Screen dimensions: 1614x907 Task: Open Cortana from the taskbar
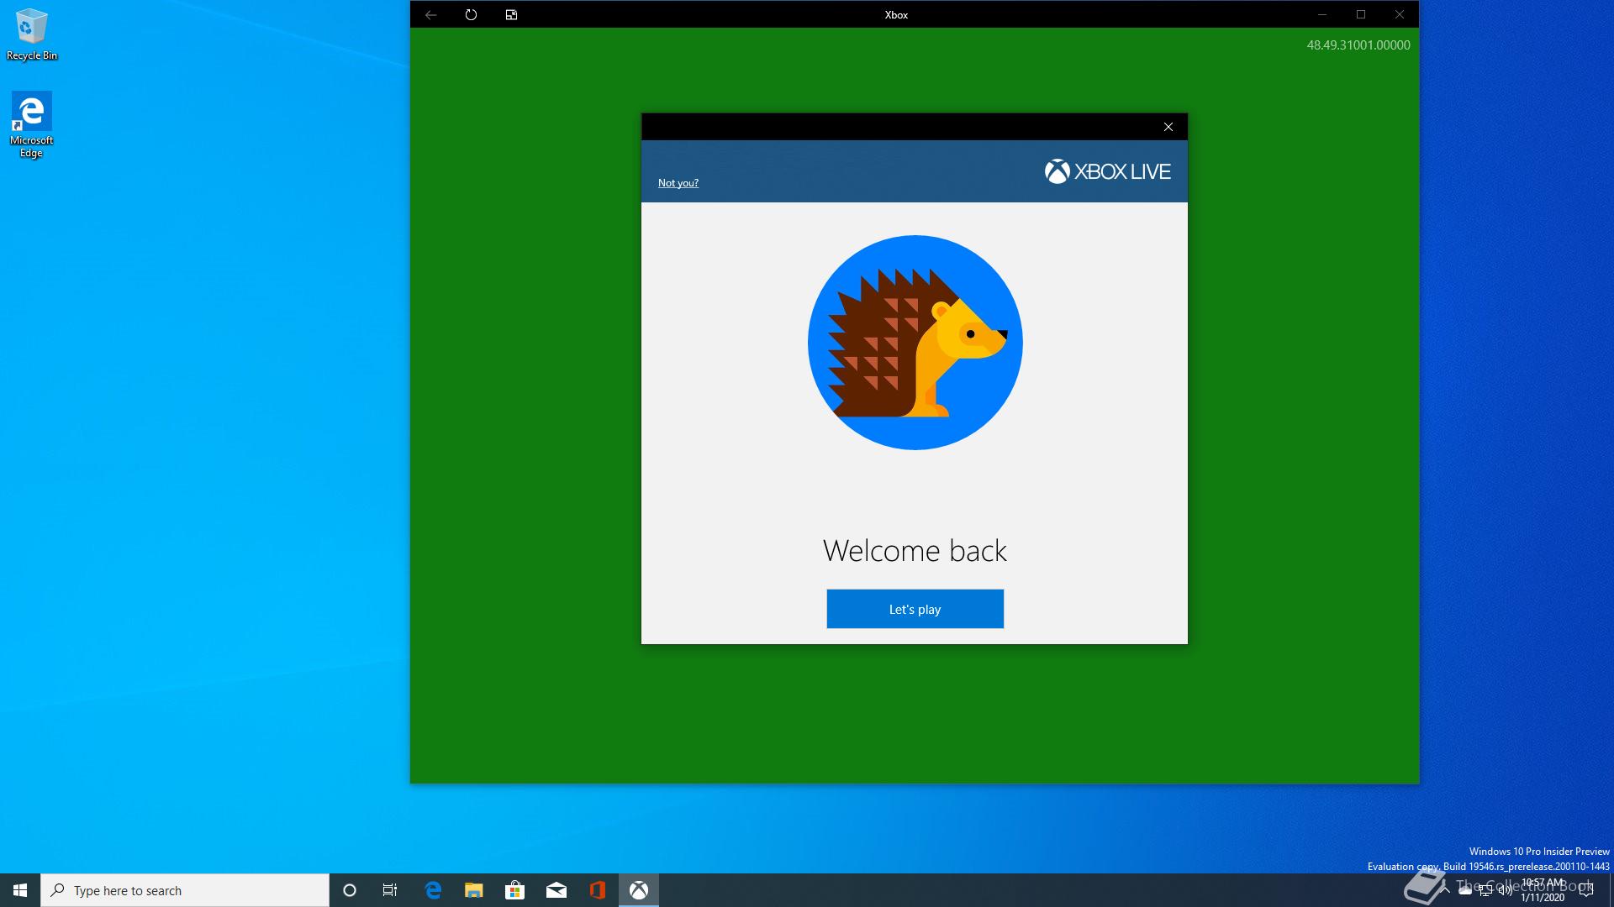coord(350,890)
